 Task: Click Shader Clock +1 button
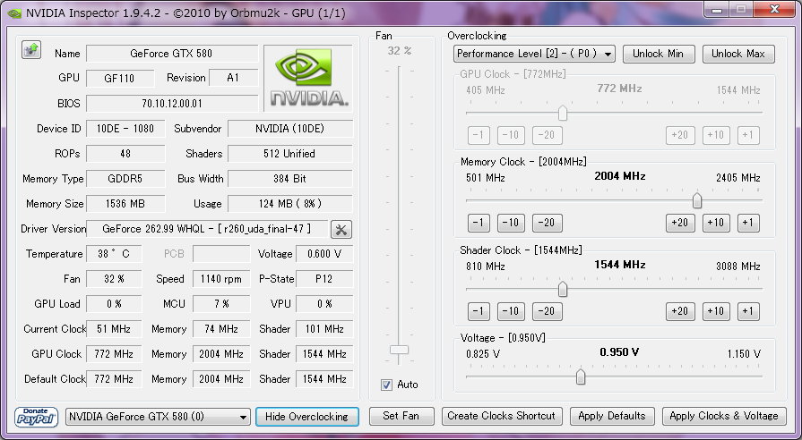pyautogui.click(x=748, y=311)
